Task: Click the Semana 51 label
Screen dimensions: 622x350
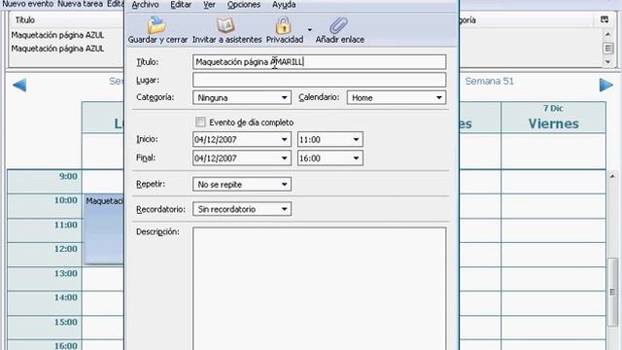Action: point(489,82)
